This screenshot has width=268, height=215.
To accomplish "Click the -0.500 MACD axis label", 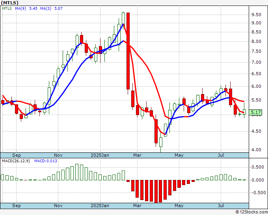I will click(259, 193).
